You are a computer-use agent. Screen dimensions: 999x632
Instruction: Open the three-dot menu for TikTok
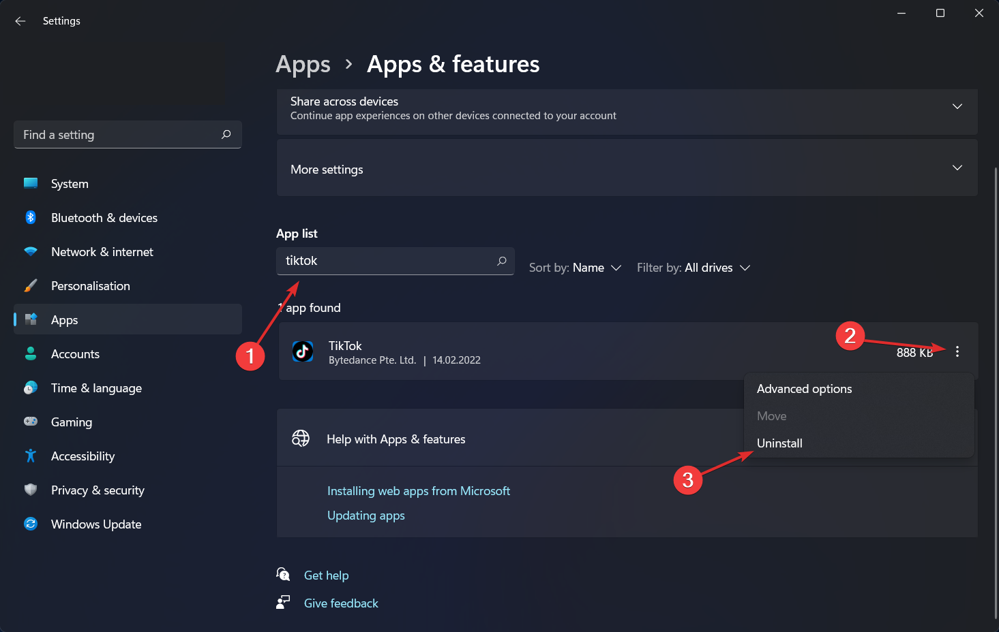(957, 351)
